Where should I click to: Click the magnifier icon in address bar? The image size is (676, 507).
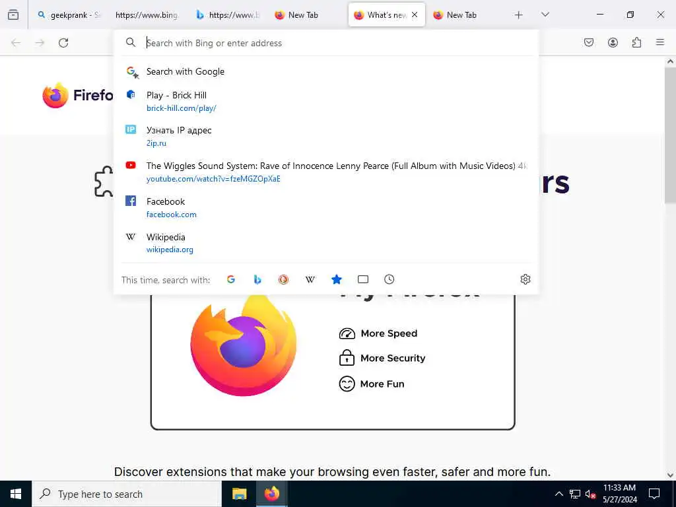click(x=131, y=42)
